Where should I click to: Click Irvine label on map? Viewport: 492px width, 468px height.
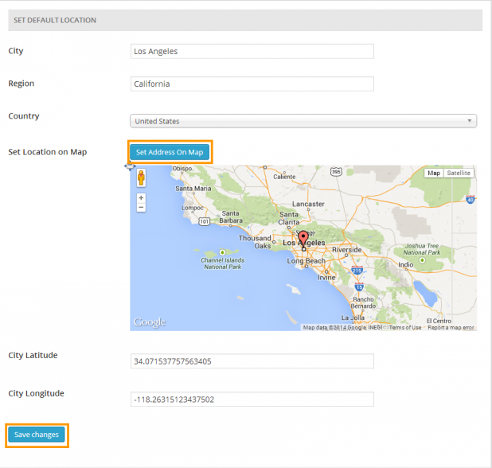tap(326, 278)
